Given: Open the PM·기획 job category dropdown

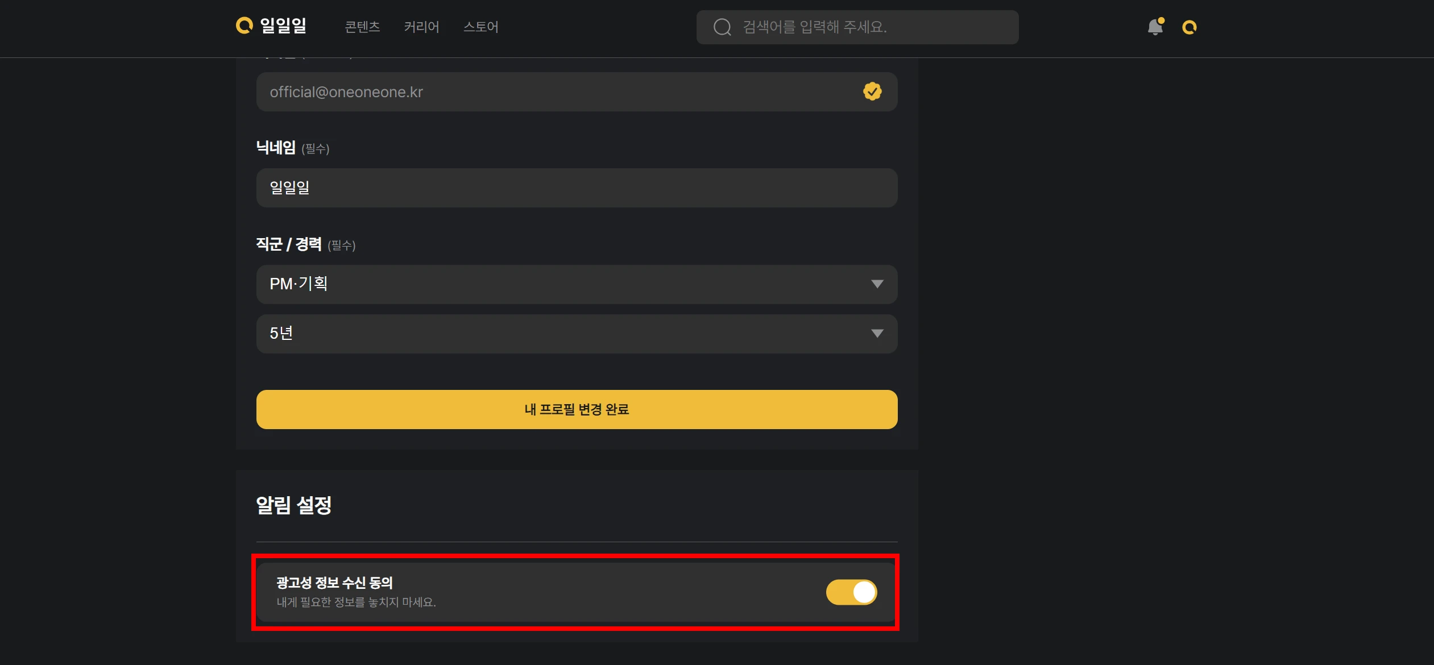Looking at the screenshot, I should point(577,284).
